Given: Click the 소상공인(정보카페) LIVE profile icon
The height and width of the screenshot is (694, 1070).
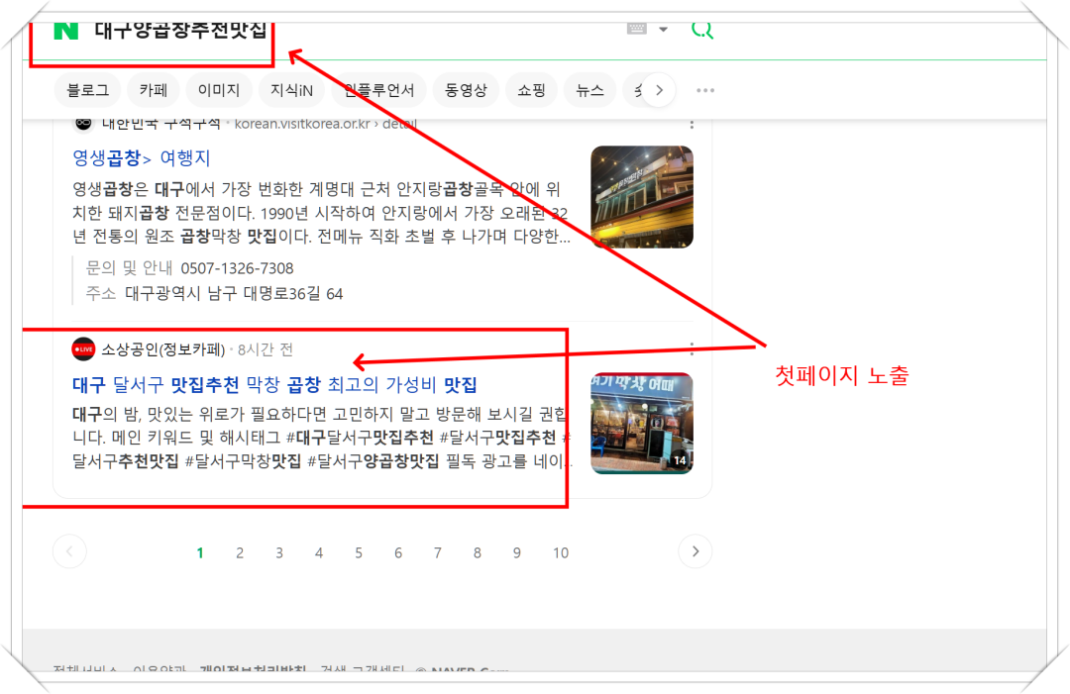Looking at the screenshot, I should [x=83, y=349].
